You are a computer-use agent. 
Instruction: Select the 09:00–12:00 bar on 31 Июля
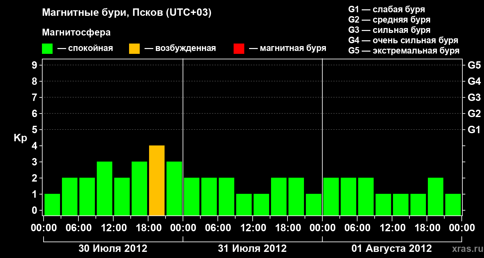[x=244, y=205]
